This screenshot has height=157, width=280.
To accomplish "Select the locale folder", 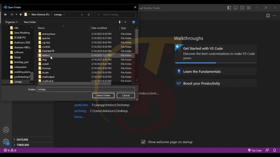I will coord(45,72).
